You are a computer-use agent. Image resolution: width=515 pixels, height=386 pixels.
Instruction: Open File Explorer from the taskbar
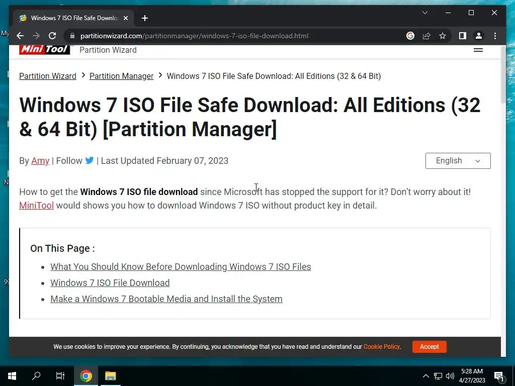pyautogui.click(x=111, y=376)
